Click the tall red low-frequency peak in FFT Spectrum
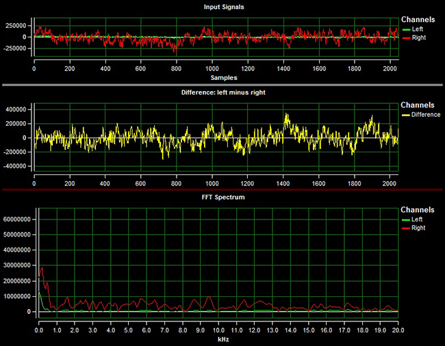The image size is (445, 346). coord(42,270)
